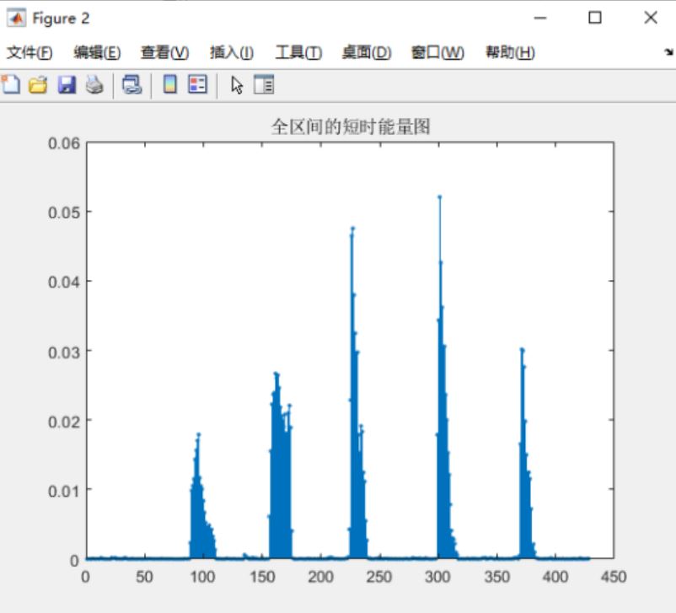The height and width of the screenshot is (613, 676).
Task: Open the 桌面(D) menu
Action: (367, 52)
